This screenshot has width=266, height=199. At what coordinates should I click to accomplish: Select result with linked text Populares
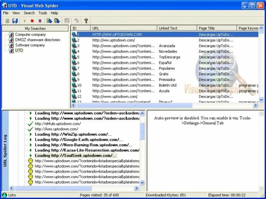pos(165,68)
